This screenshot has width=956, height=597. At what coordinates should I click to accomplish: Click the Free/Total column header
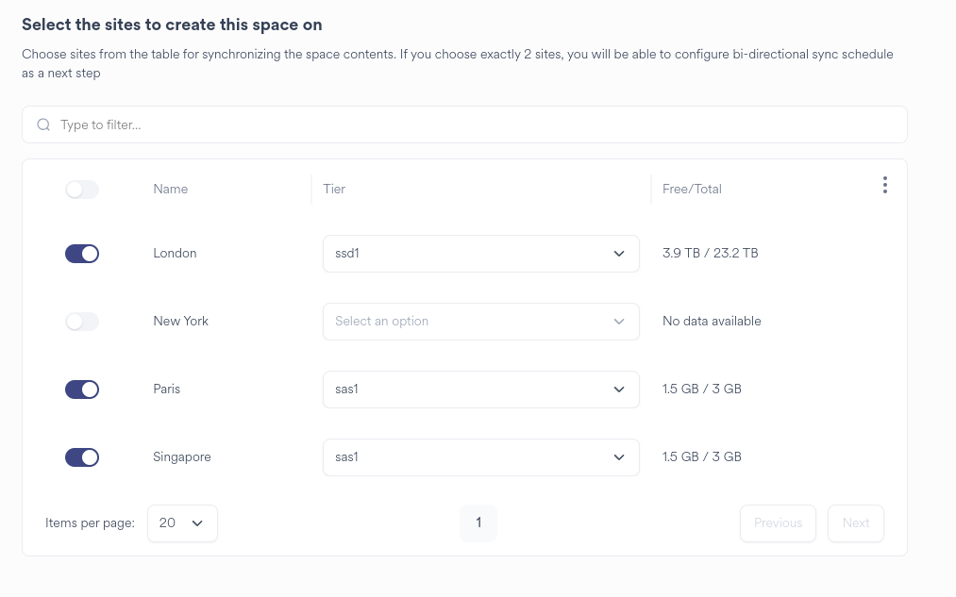(692, 190)
